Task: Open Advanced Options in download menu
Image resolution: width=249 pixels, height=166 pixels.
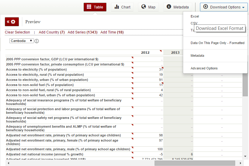Action: (x=204, y=68)
